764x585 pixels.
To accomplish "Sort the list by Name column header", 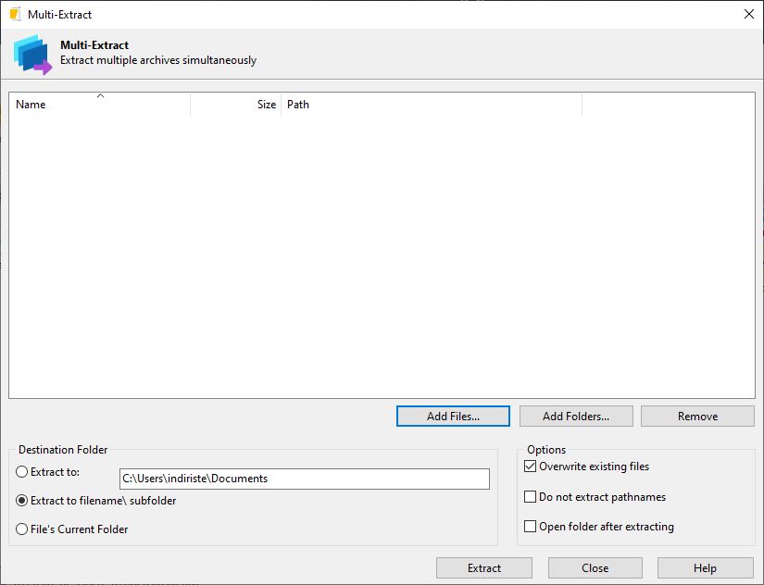I will click(99, 105).
